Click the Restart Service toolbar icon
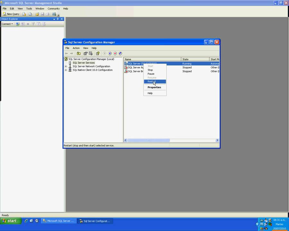 coord(120,54)
